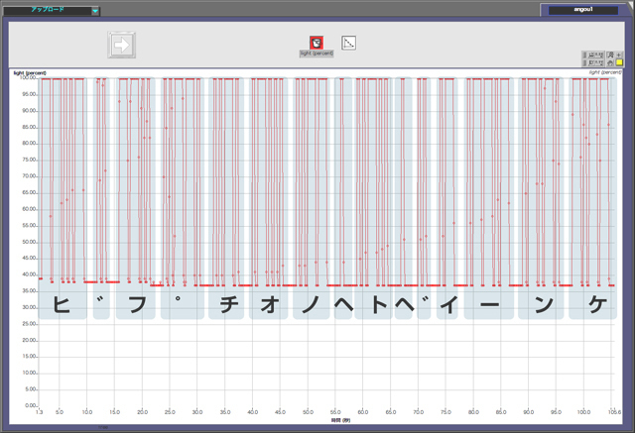Click the 100.00 y-axis value
This screenshot has height=433, width=635.
pyautogui.click(x=29, y=77)
